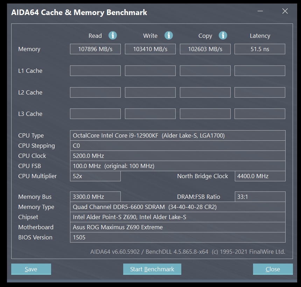Click the DRAM:FSB Ratio 33:1 field
Screen dimensions: 301x287
click(260, 197)
